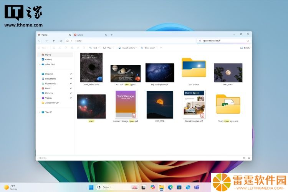Open Astronomy 201 folder in sidebar
This screenshot has width=288, height=192.
(x=55, y=103)
